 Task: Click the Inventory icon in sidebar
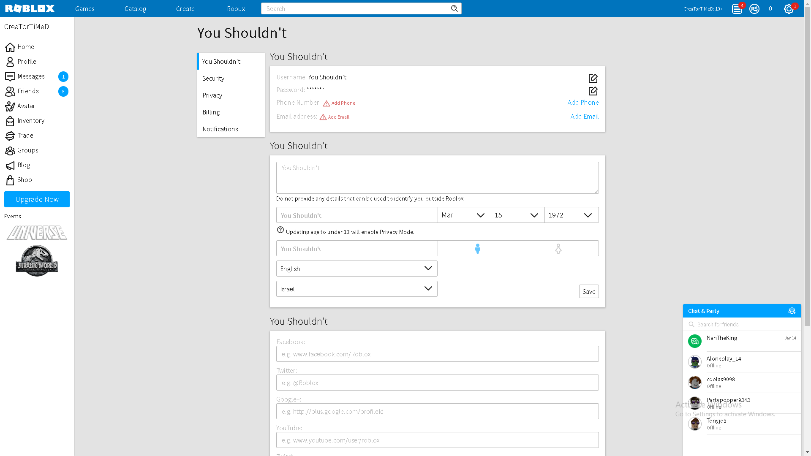10,121
